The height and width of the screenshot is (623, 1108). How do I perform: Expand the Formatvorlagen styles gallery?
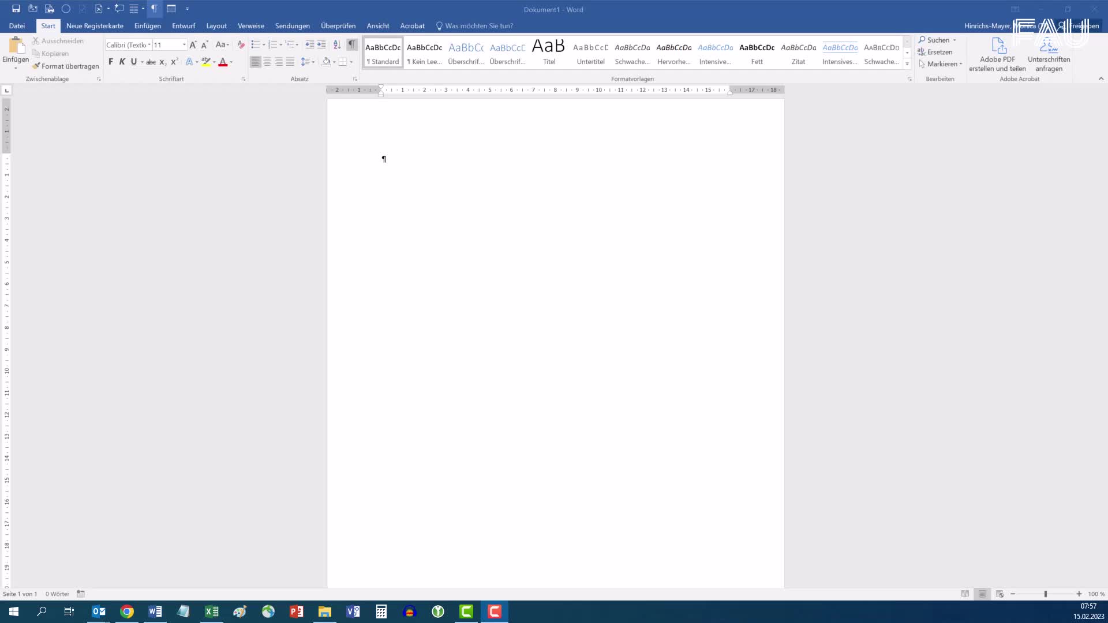[x=907, y=64]
